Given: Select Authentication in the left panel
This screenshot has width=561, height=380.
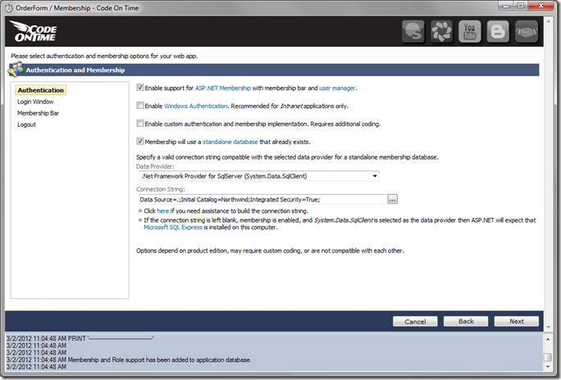Looking at the screenshot, I should coord(41,90).
